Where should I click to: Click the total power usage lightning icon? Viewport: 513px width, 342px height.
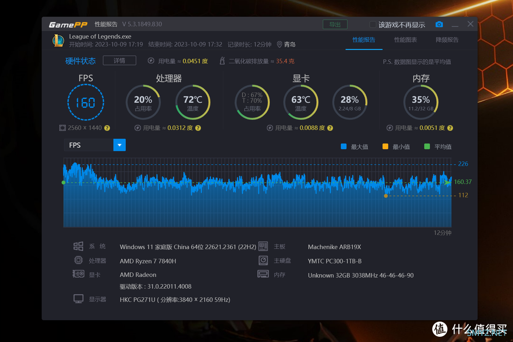(151, 61)
